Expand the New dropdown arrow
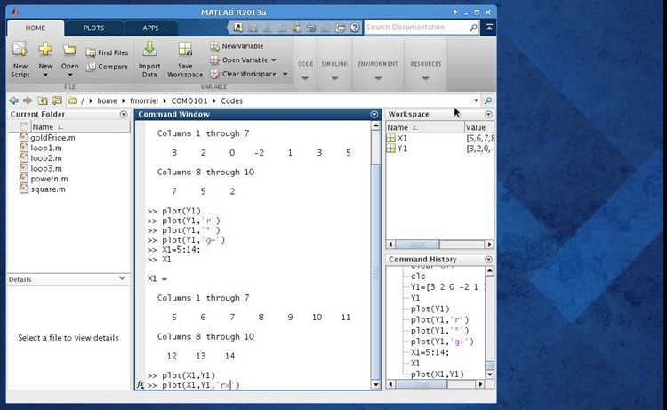 pos(45,75)
